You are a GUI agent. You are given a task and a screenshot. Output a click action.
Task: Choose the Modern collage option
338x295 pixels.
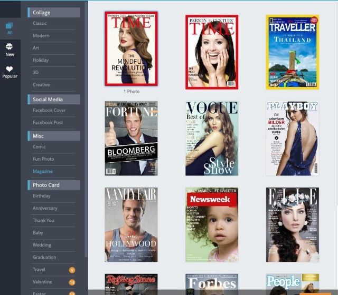point(41,35)
